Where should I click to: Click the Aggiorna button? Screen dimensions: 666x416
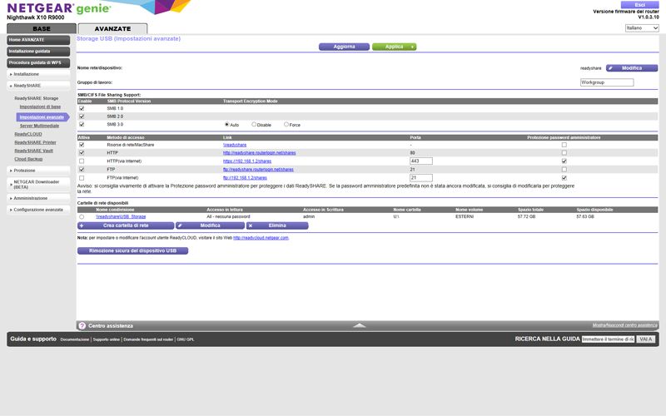[x=344, y=47]
